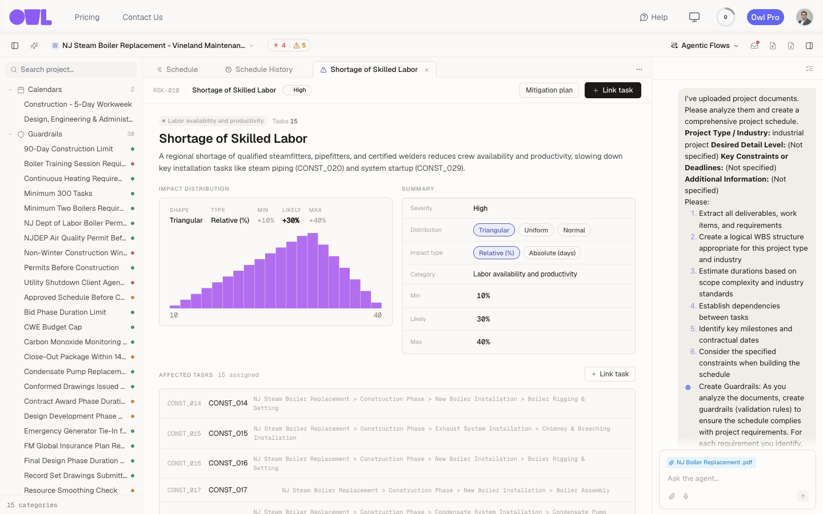The height and width of the screenshot is (514, 823).
Task: Click the Owl Pro button
Action: tap(765, 17)
